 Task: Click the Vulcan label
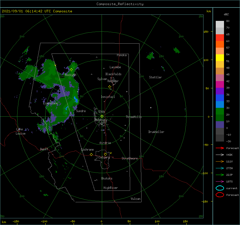pyautogui.click(x=135, y=199)
